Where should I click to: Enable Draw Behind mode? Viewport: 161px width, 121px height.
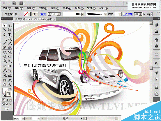click(7, 104)
